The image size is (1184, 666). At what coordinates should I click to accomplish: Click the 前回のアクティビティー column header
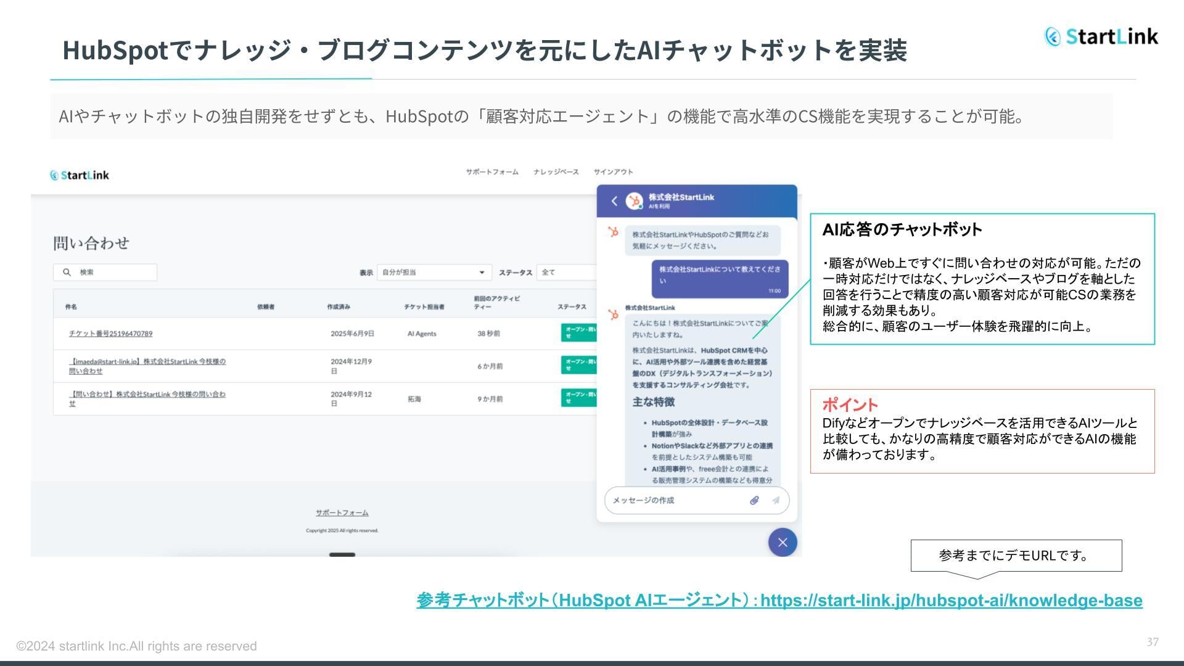click(x=497, y=302)
